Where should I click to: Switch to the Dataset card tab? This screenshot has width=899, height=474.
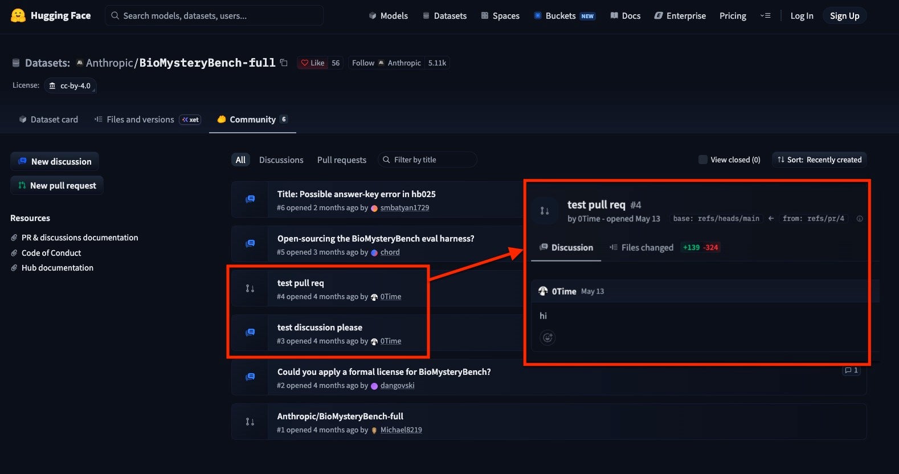click(48, 120)
